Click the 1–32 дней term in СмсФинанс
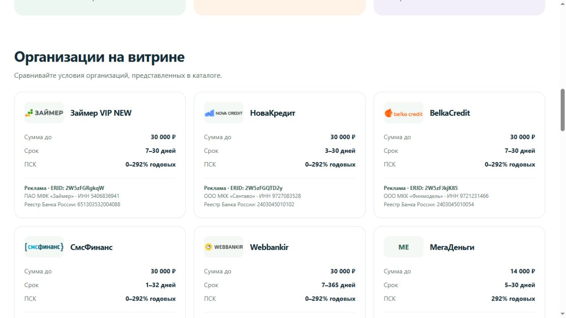Image resolution: width=566 pixels, height=318 pixels. [x=161, y=285]
